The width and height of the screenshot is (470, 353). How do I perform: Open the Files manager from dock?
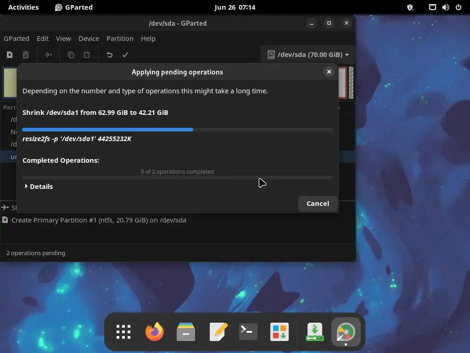pos(186,332)
